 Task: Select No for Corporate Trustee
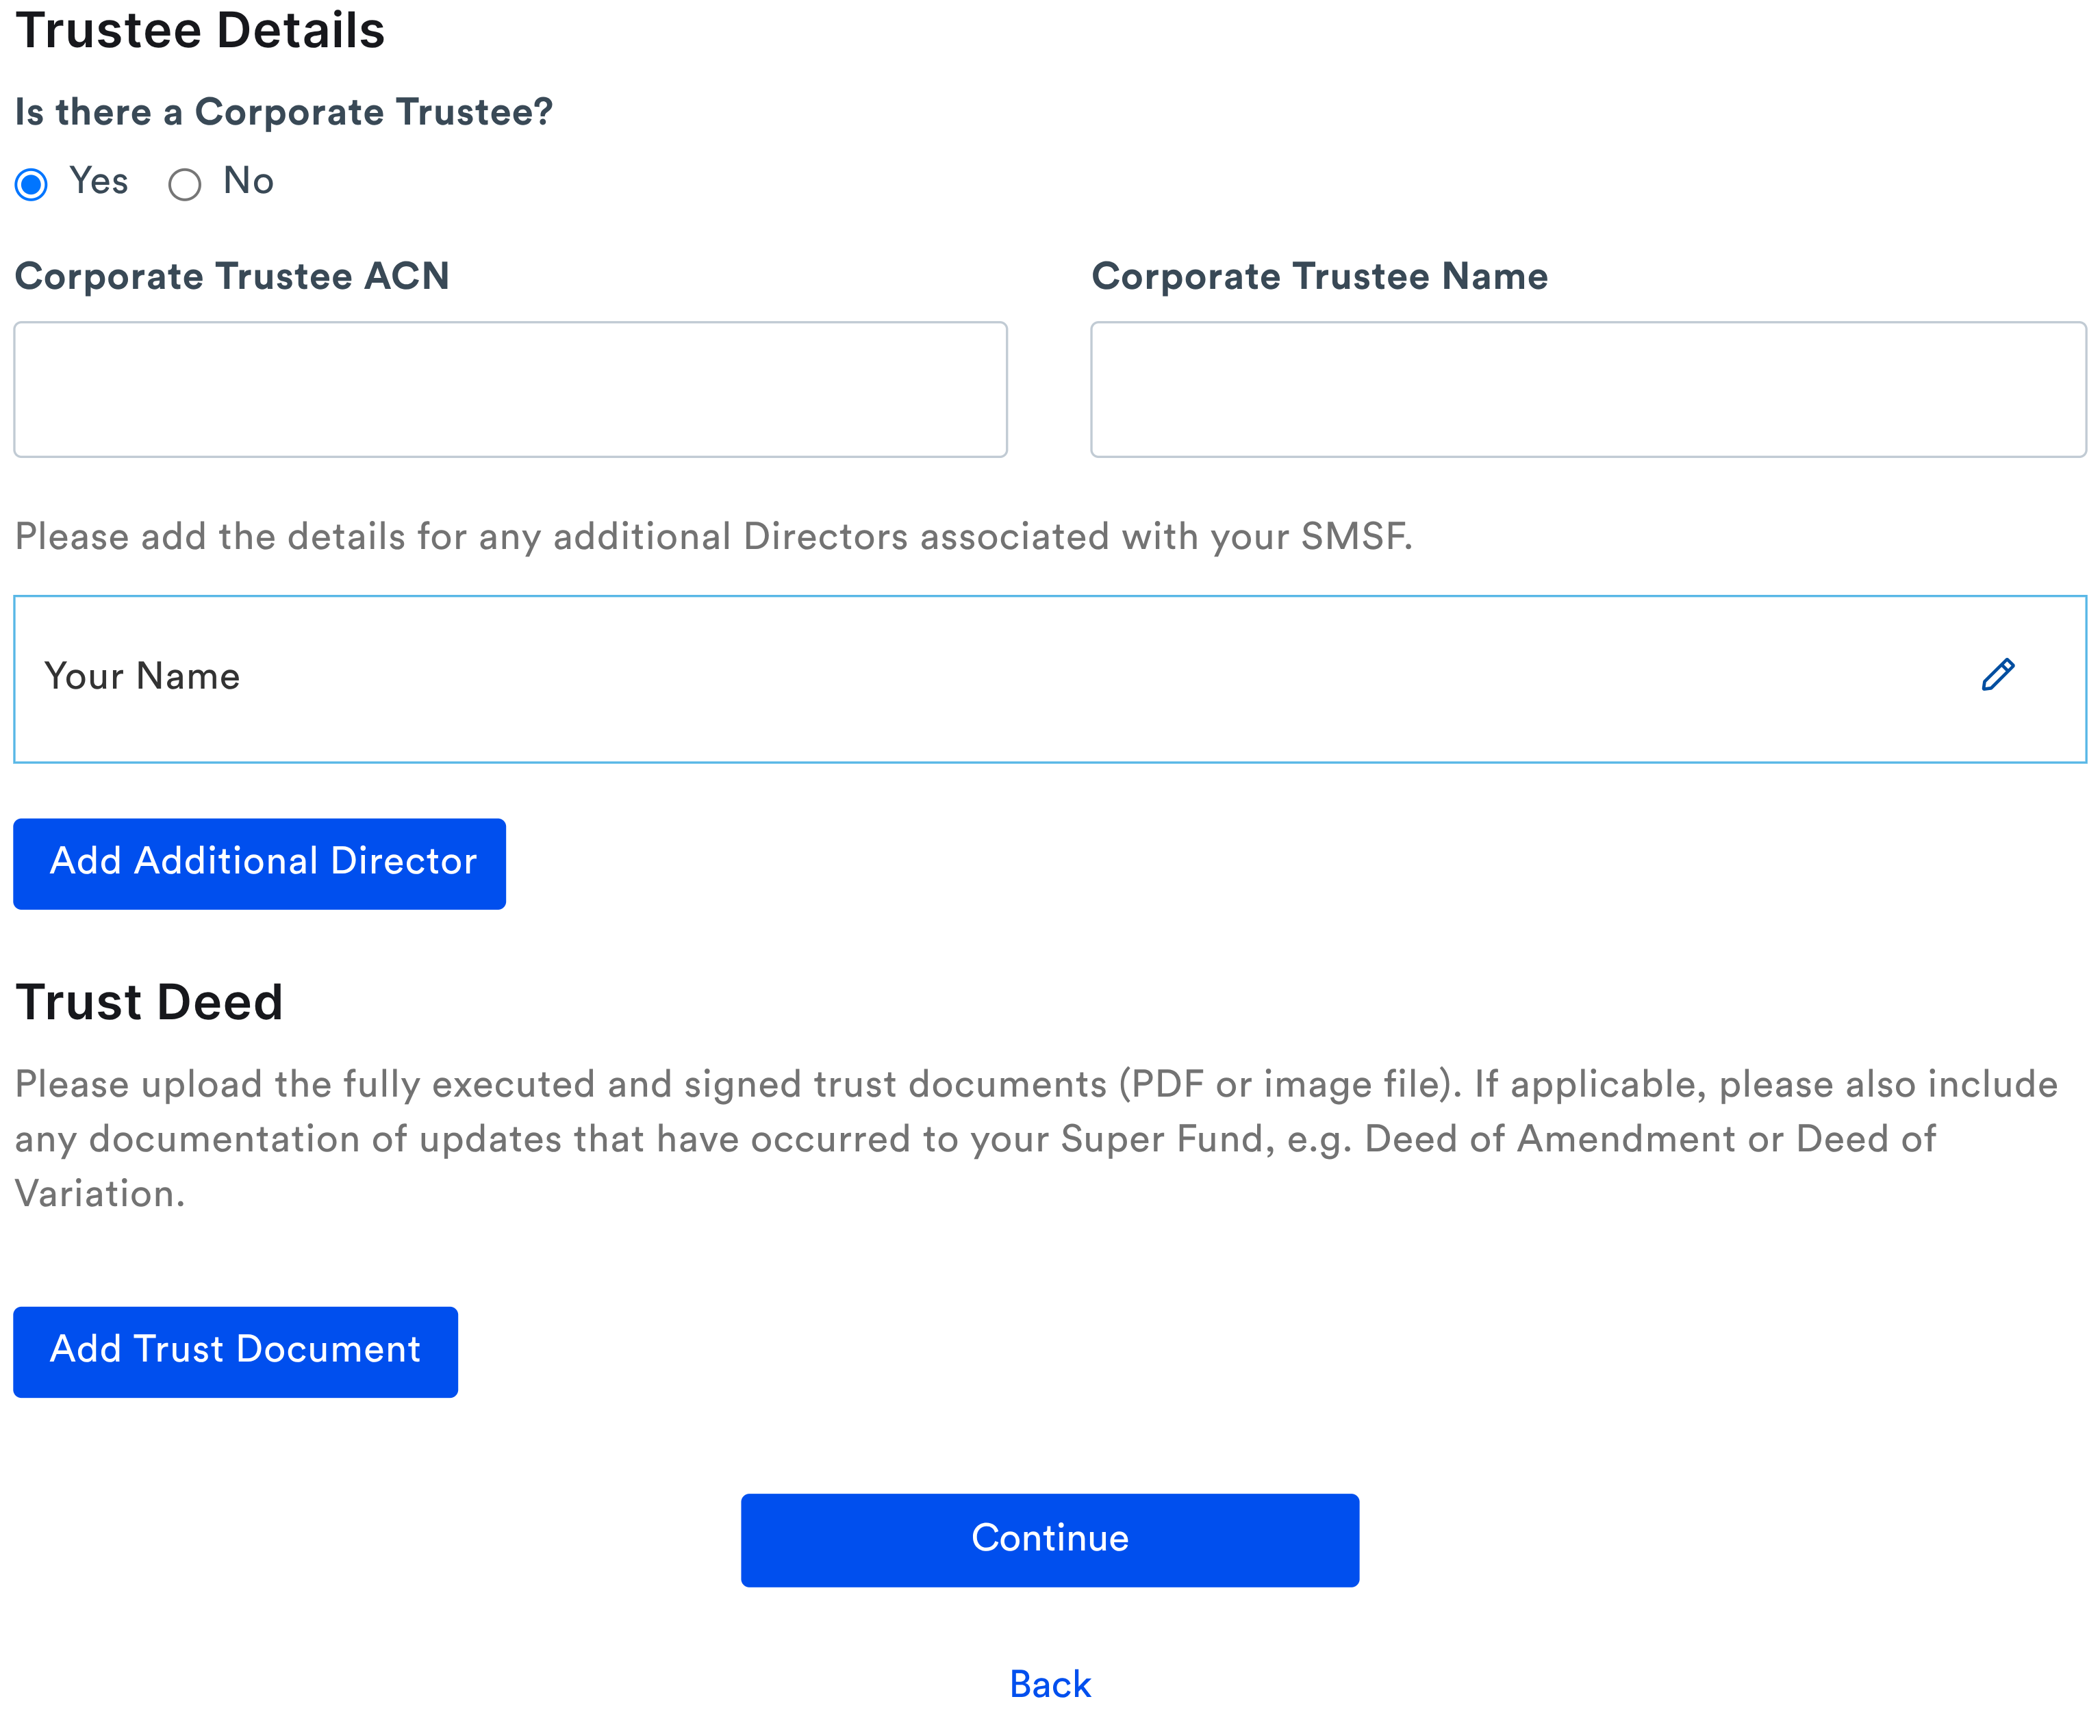coord(184,184)
